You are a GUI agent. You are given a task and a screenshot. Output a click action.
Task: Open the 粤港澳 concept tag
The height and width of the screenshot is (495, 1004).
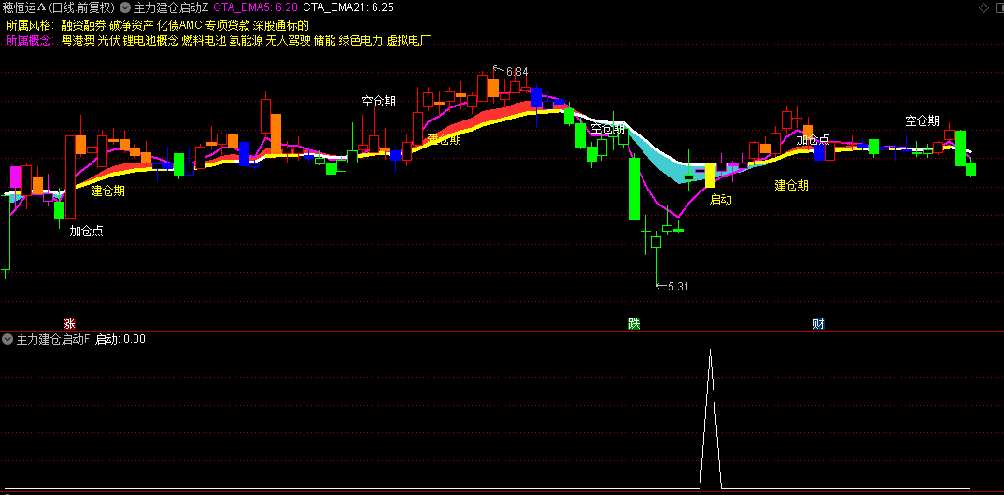tap(78, 42)
